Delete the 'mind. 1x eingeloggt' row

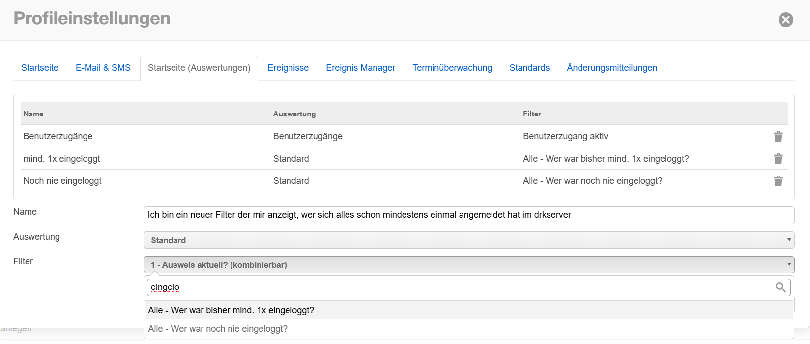[778, 158]
